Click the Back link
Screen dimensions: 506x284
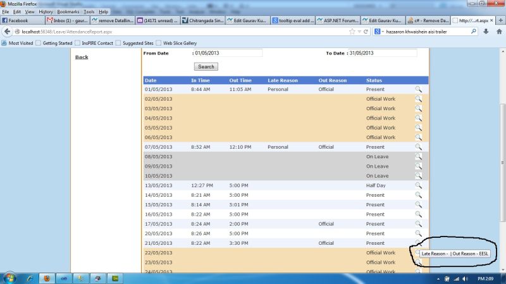click(82, 57)
